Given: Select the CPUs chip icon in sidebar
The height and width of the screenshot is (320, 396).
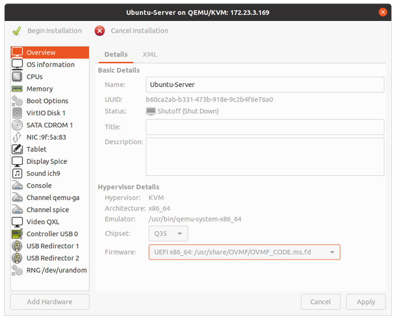Looking at the screenshot, I should [x=17, y=77].
